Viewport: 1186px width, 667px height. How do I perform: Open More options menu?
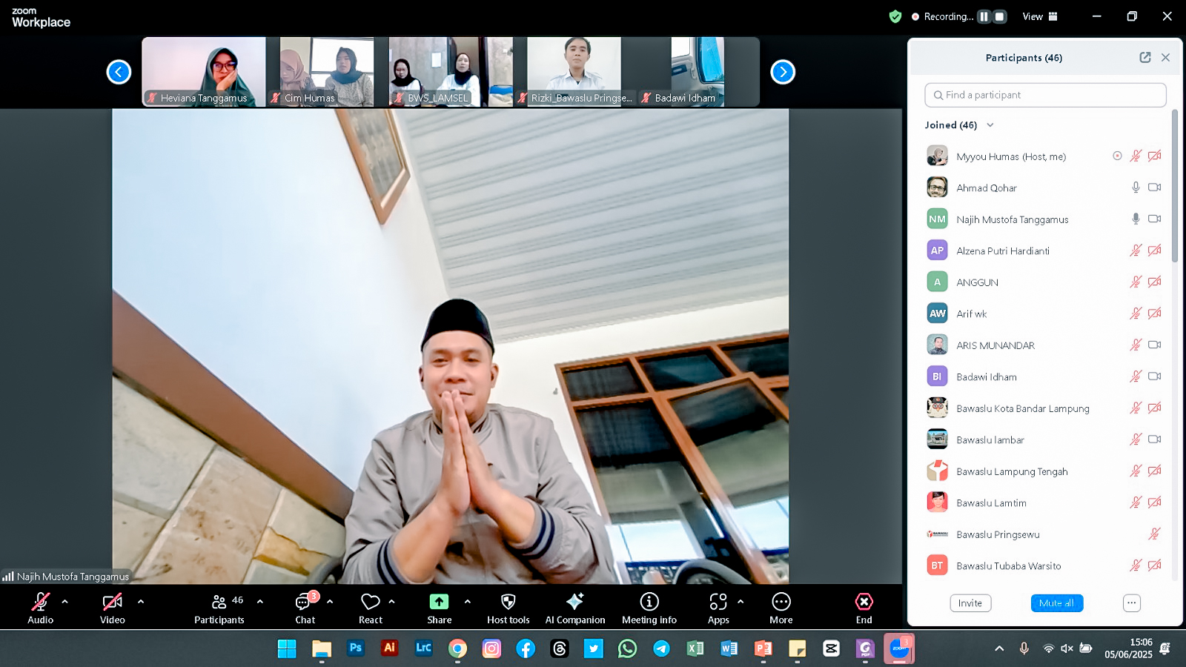pos(781,608)
